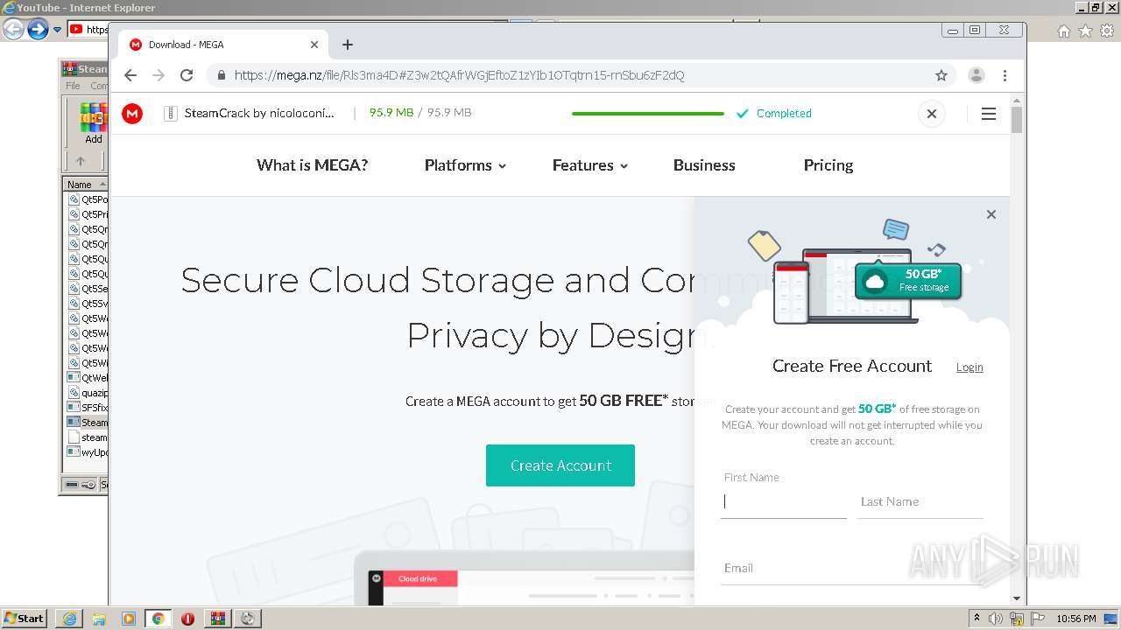Click the Last Name field
This screenshot has height=630, width=1121.
click(920, 502)
